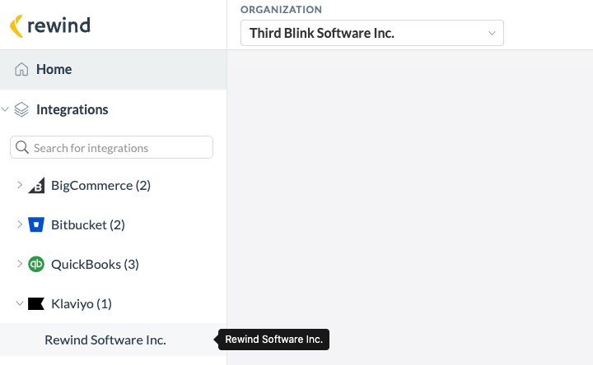Collapse the Integrations section chevron
Screen dimensions: 593x365
coord(5,110)
